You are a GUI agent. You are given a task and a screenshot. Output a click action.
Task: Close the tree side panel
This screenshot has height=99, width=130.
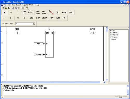[x=128, y=27]
